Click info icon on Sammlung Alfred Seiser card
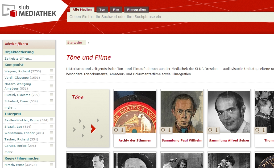The height and width of the screenshot is (168, 274). pos(217,130)
